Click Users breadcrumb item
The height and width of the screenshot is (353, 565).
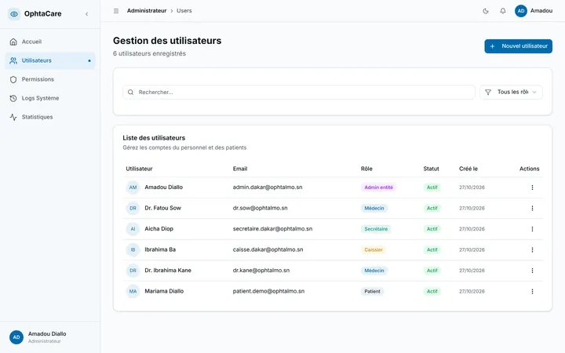[x=184, y=11]
